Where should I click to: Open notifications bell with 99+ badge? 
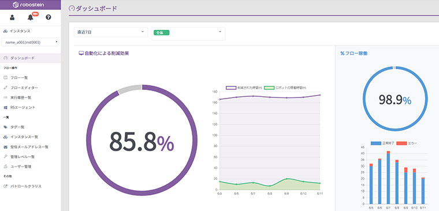click(x=31, y=17)
